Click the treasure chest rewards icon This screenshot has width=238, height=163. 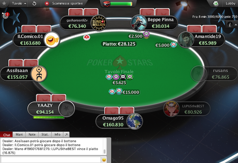107,4
